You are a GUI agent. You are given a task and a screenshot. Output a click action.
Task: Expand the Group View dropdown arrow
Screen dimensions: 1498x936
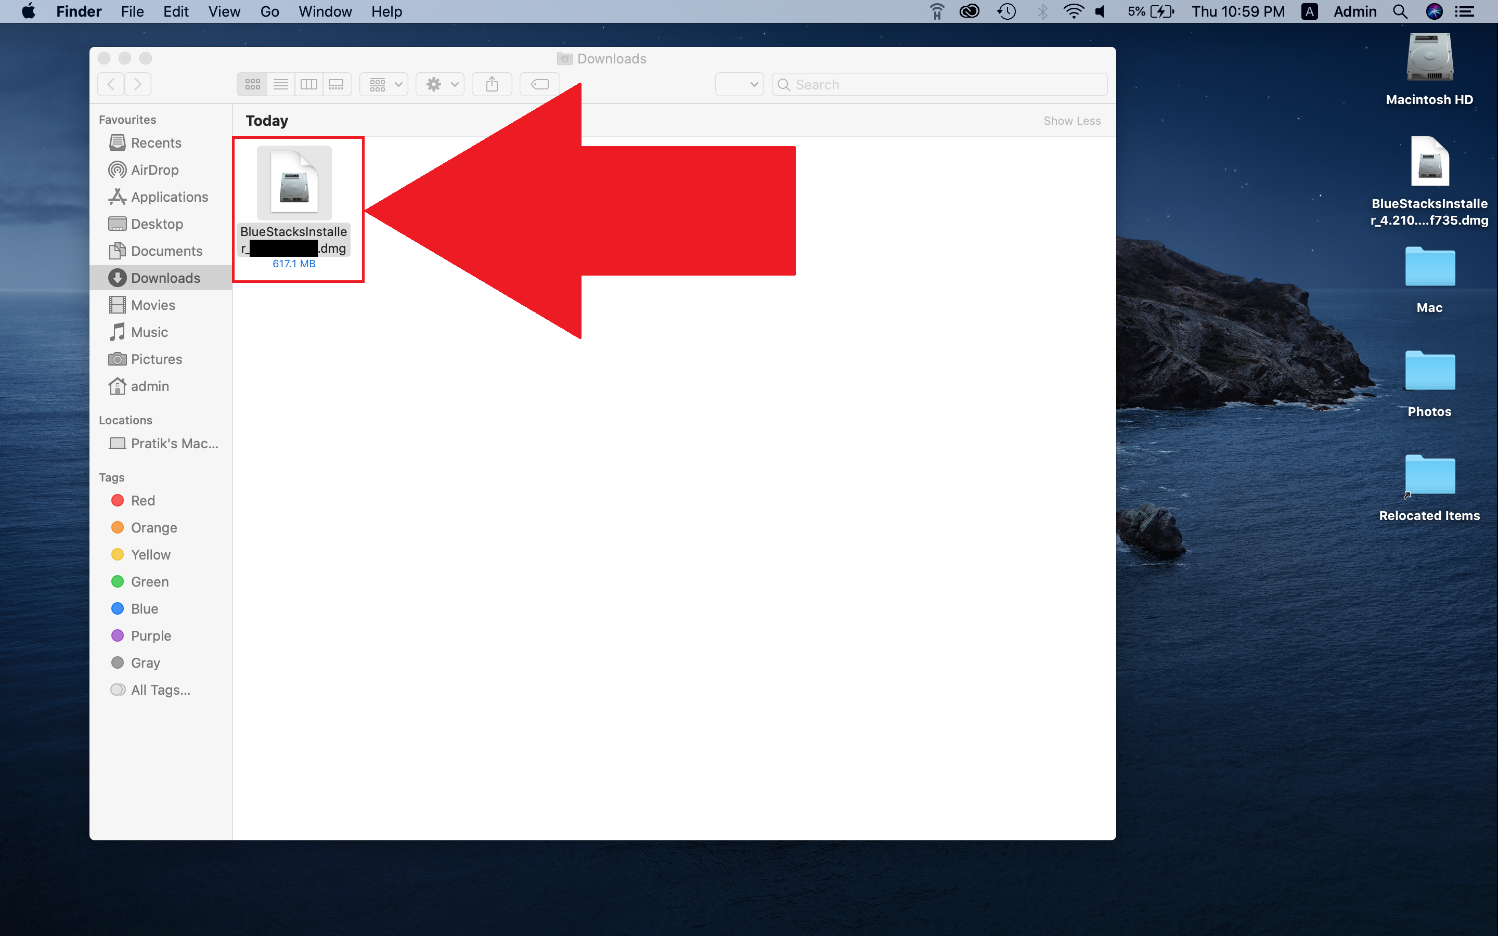pyautogui.click(x=399, y=84)
